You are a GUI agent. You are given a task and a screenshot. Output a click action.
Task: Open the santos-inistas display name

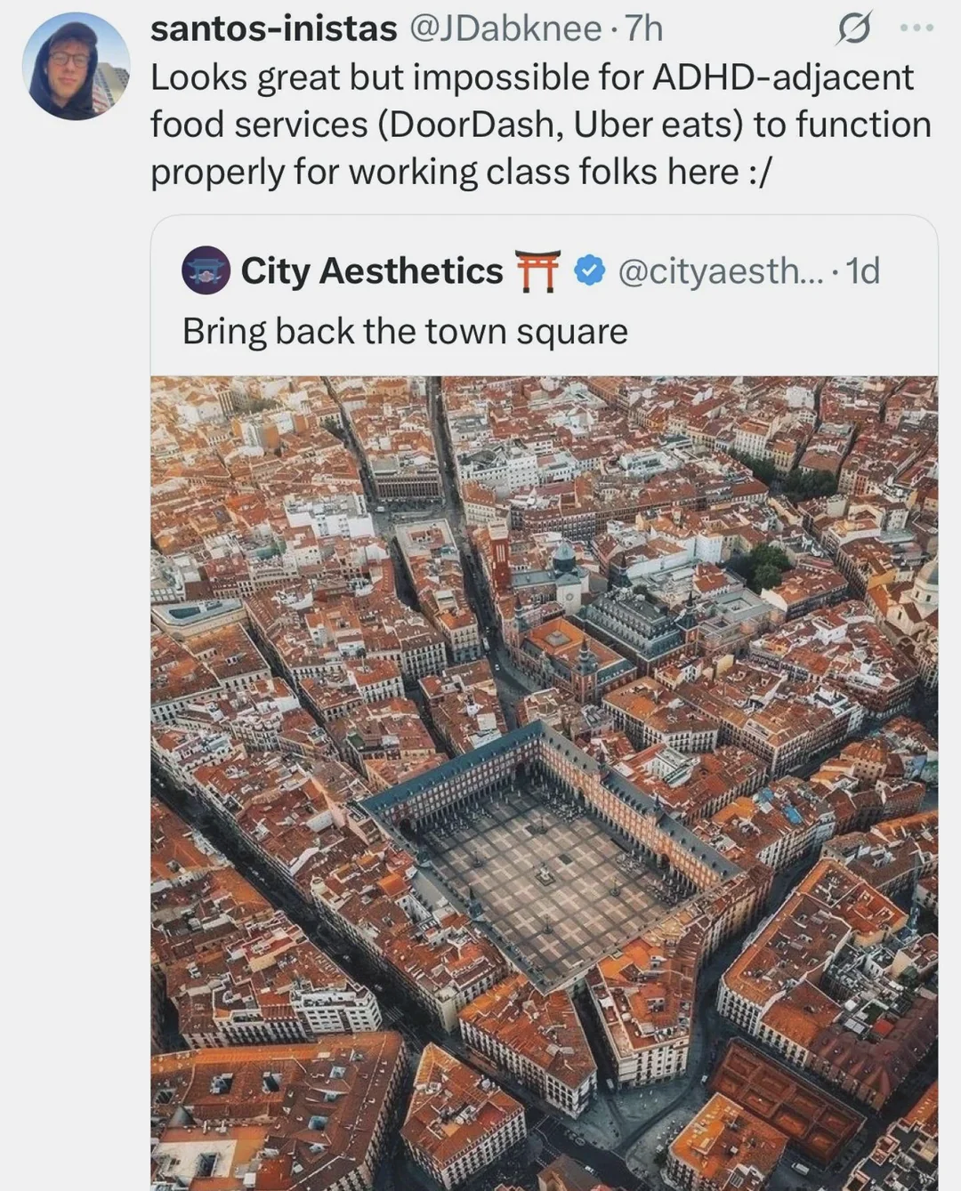point(273,29)
